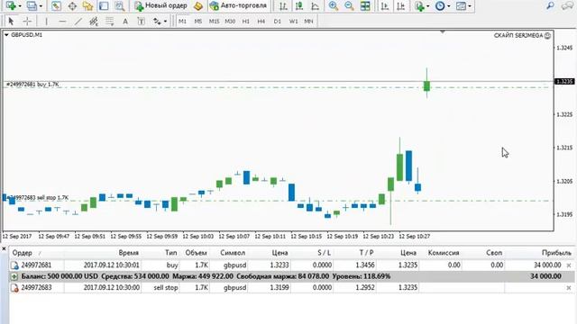Switch to M15 timeframe
Image resolution: width=577 pixels, height=324 pixels.
[215, 22]
